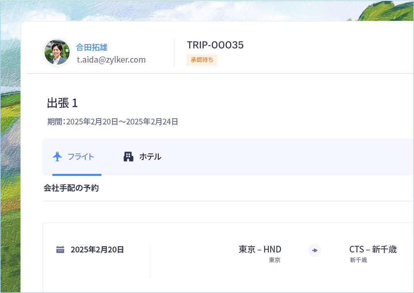Click the calendar icon next to 2025年2月20日

(60, 249)
